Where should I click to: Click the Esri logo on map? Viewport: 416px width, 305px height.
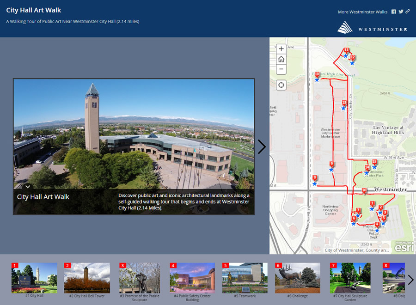tap(404, 247)
